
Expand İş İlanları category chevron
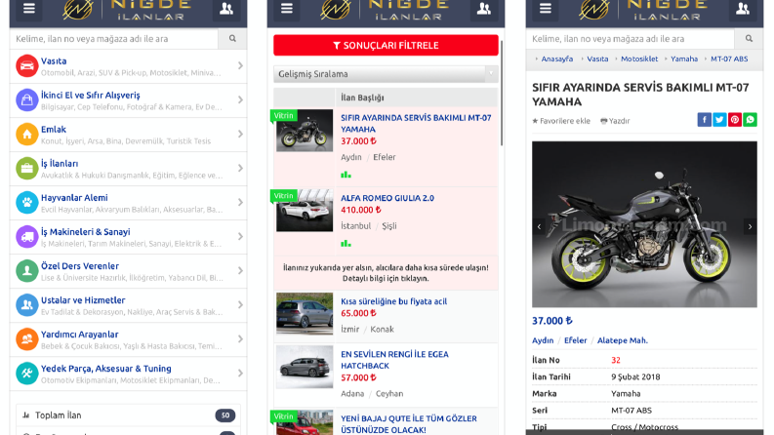pyautogui.click(x=240, y=168)
